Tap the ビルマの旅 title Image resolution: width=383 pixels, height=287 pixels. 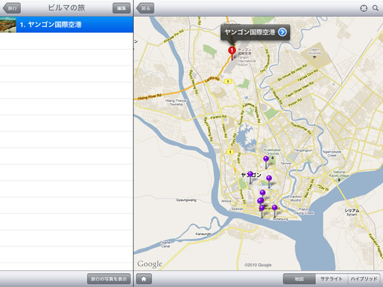click(x=66, y=8)
